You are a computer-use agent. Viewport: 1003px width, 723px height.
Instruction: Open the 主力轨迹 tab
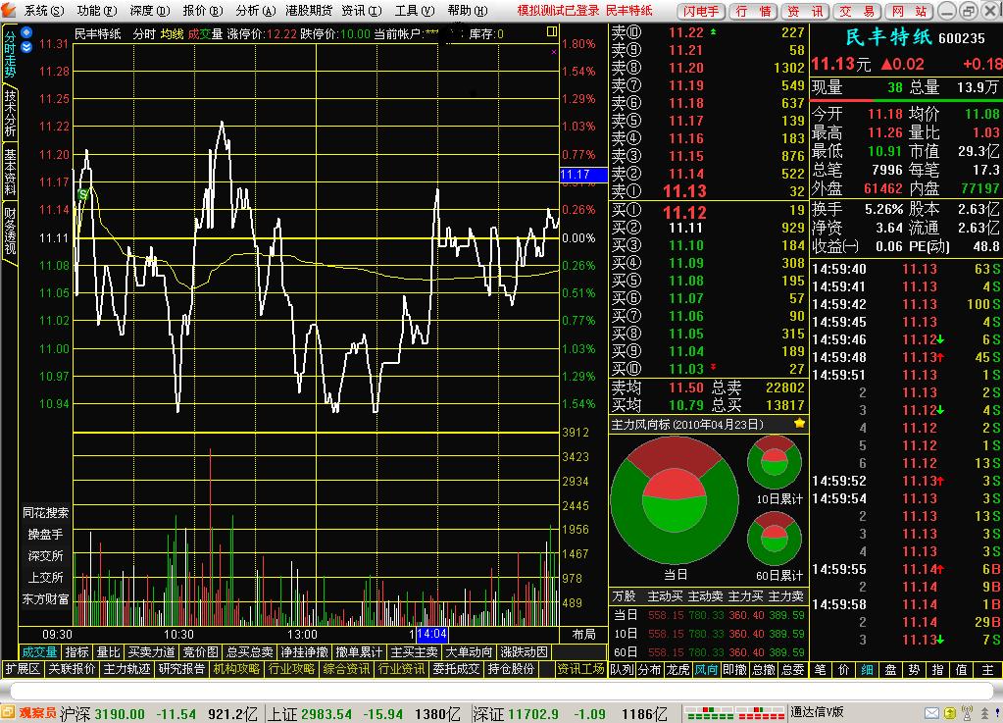click(126, 669)
